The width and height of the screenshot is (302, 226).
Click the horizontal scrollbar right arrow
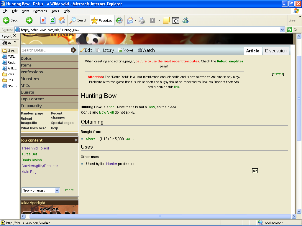point(294,216)
